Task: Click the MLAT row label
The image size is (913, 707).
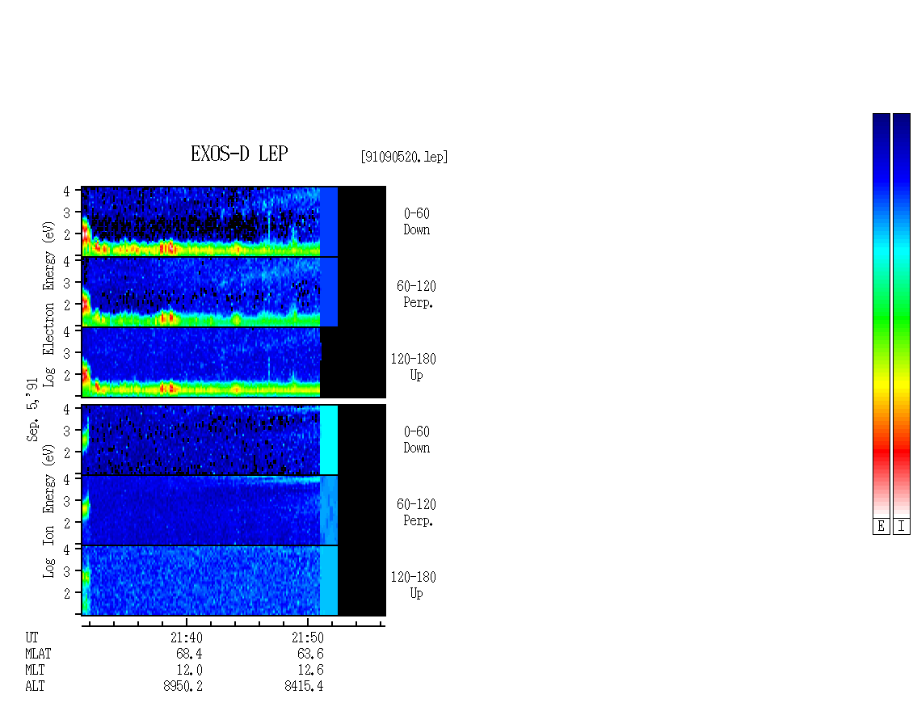Action: coord(38,654)
